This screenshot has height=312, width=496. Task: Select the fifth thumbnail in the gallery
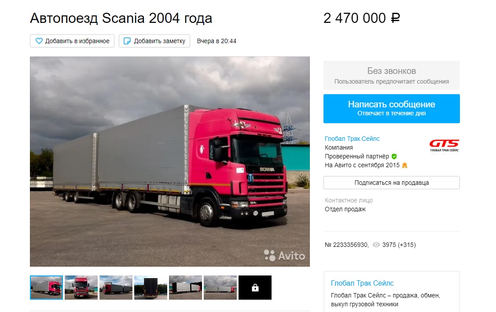[186, 287]
